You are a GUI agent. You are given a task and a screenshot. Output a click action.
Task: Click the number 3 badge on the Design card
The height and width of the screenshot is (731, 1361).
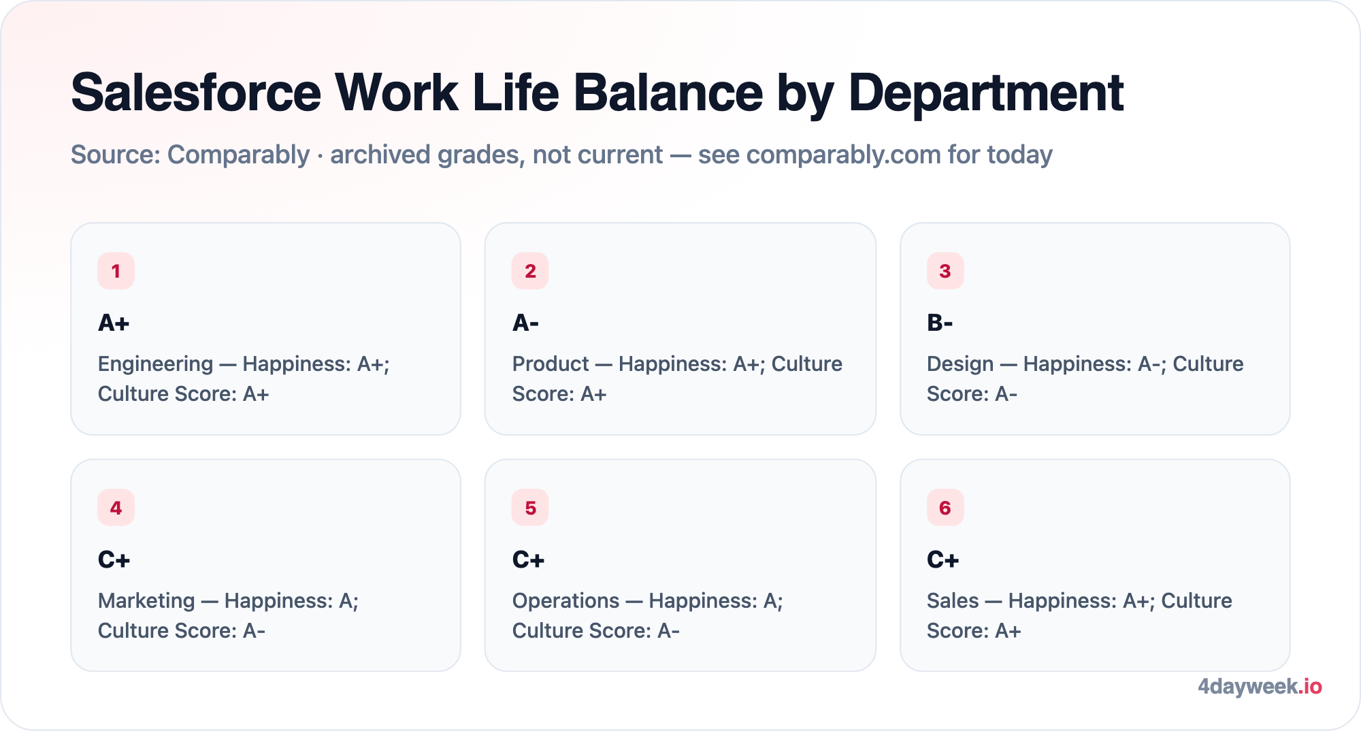click(945, 271)
